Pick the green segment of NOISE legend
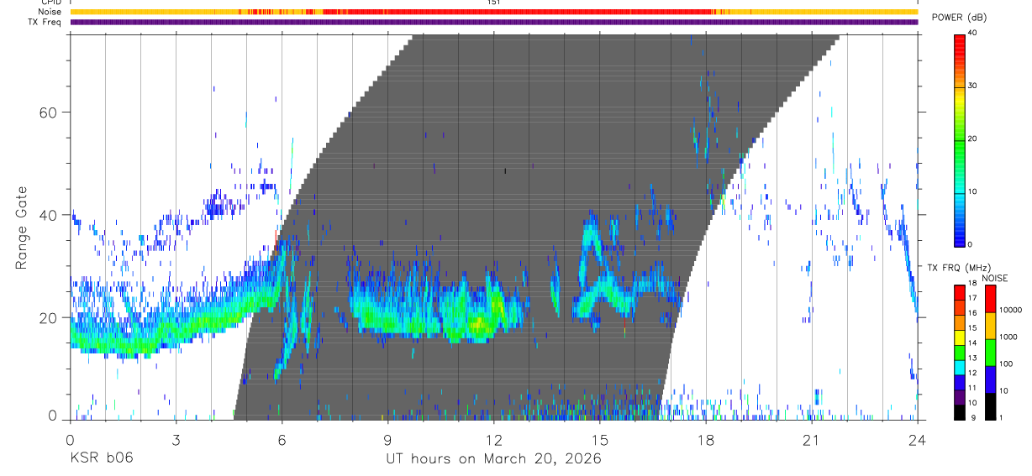This screenshot has height=476, width=1032. (x=990, y=353)
